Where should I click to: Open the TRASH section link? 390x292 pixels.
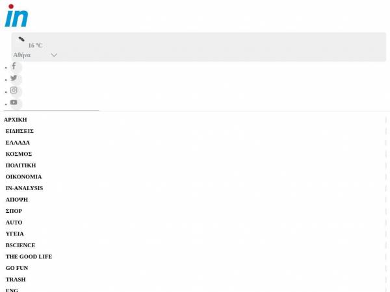(16, 279)
